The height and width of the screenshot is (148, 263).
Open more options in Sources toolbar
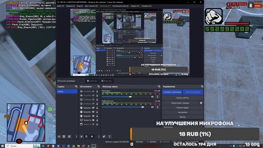coord(99,136)
